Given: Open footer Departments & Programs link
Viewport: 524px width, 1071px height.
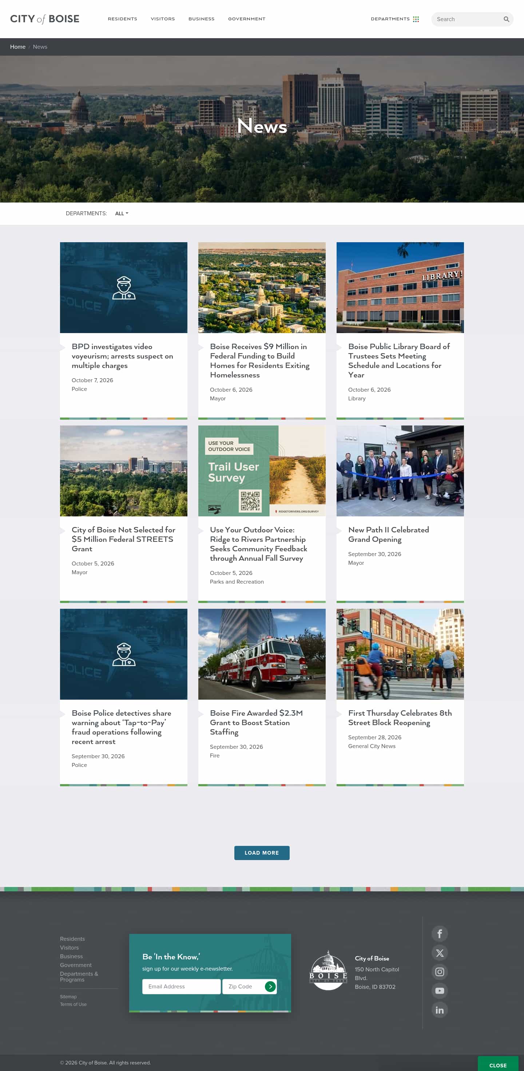Looking at the screenshot, I should click(x=79, y=976).
